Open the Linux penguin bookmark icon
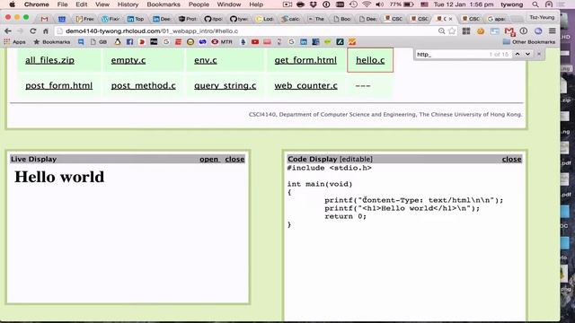 click(x=118, y=42)
